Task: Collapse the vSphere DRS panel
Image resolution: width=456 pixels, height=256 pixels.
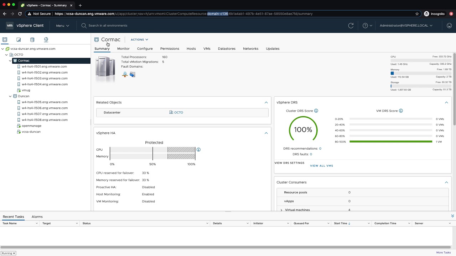Action: coord(446,102)
